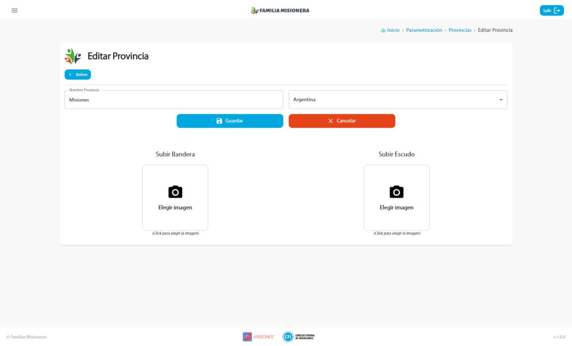This screenshot has width=572, height=346.
Task: Click the Volver back button
Action: [78, 75]
